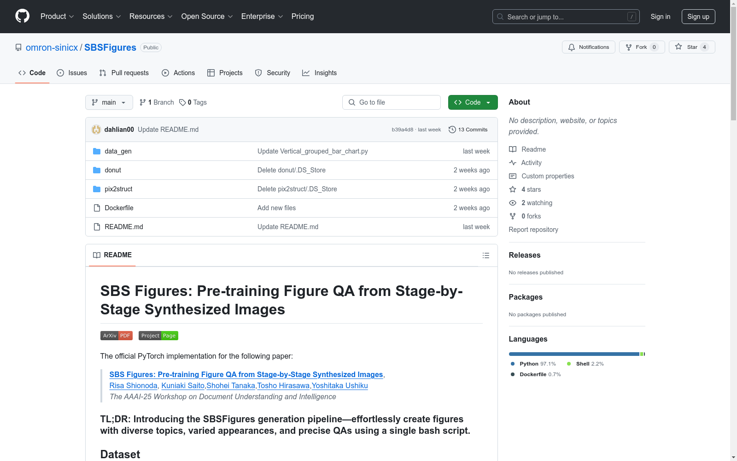Expand the Product menu
The image size is (737, 461).
pos(57,17)
